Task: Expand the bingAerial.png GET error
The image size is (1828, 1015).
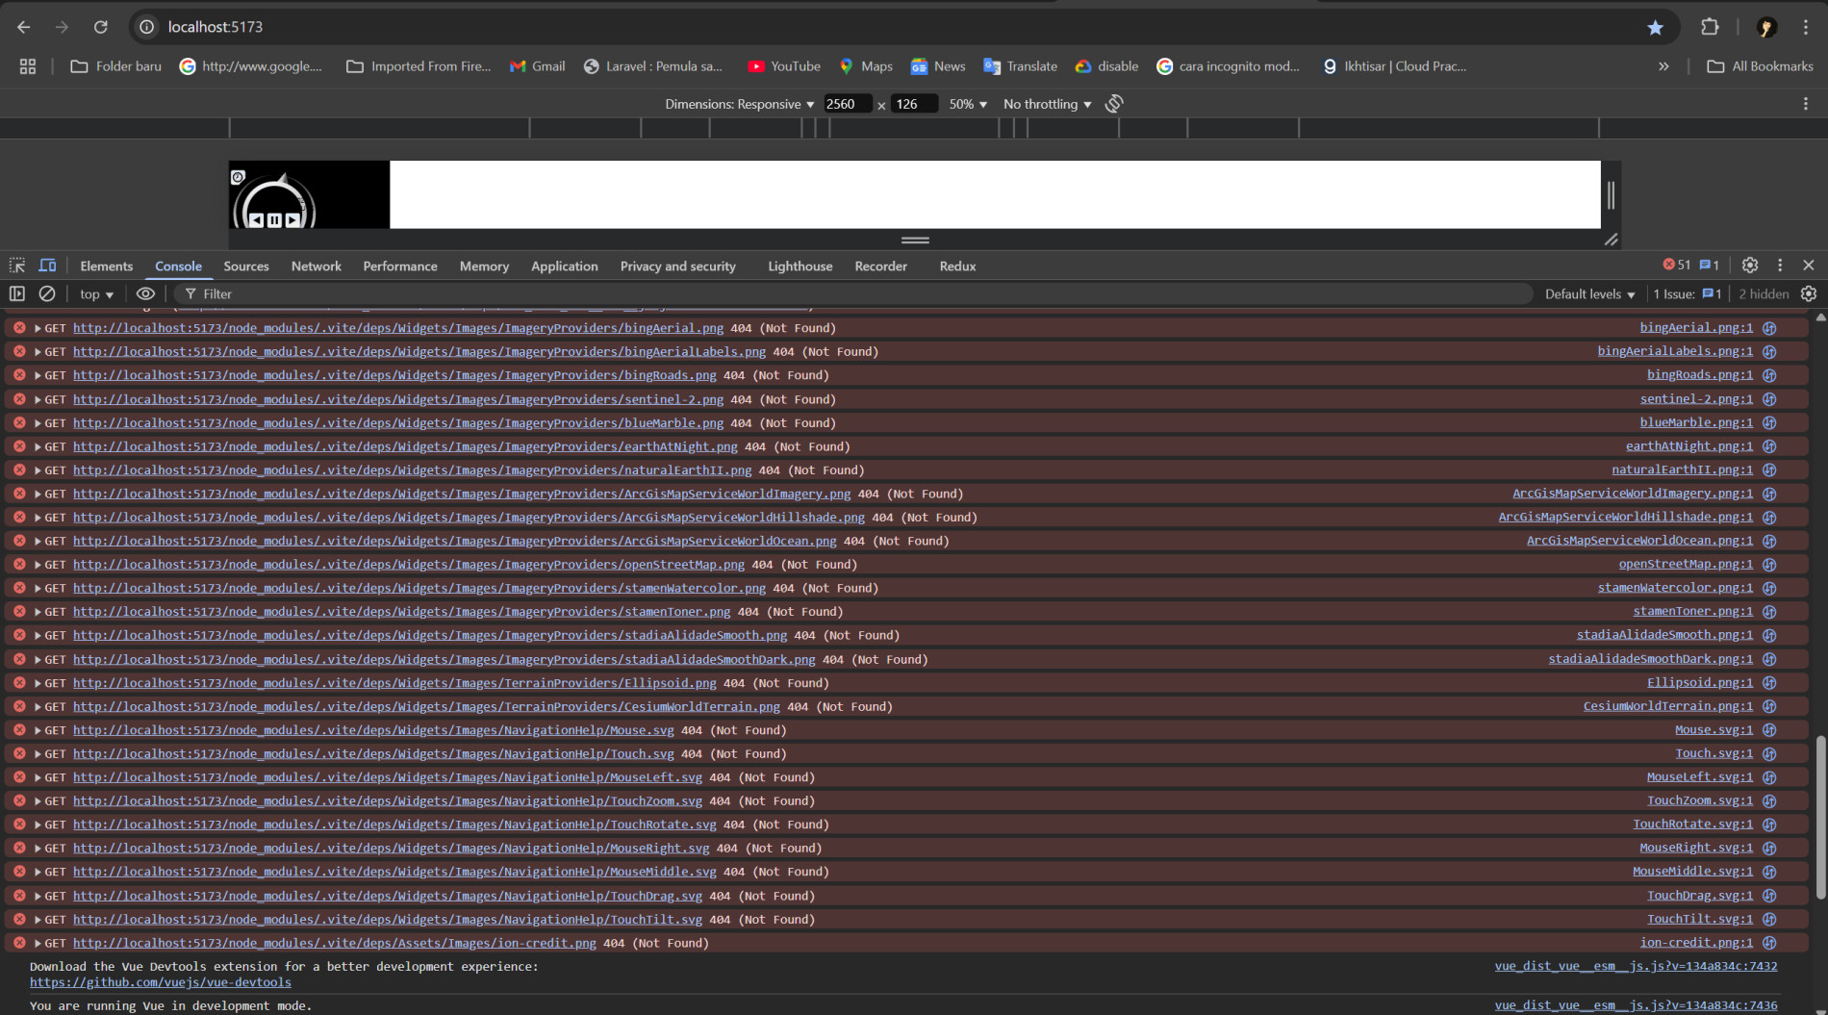Action: pos(38,328)
